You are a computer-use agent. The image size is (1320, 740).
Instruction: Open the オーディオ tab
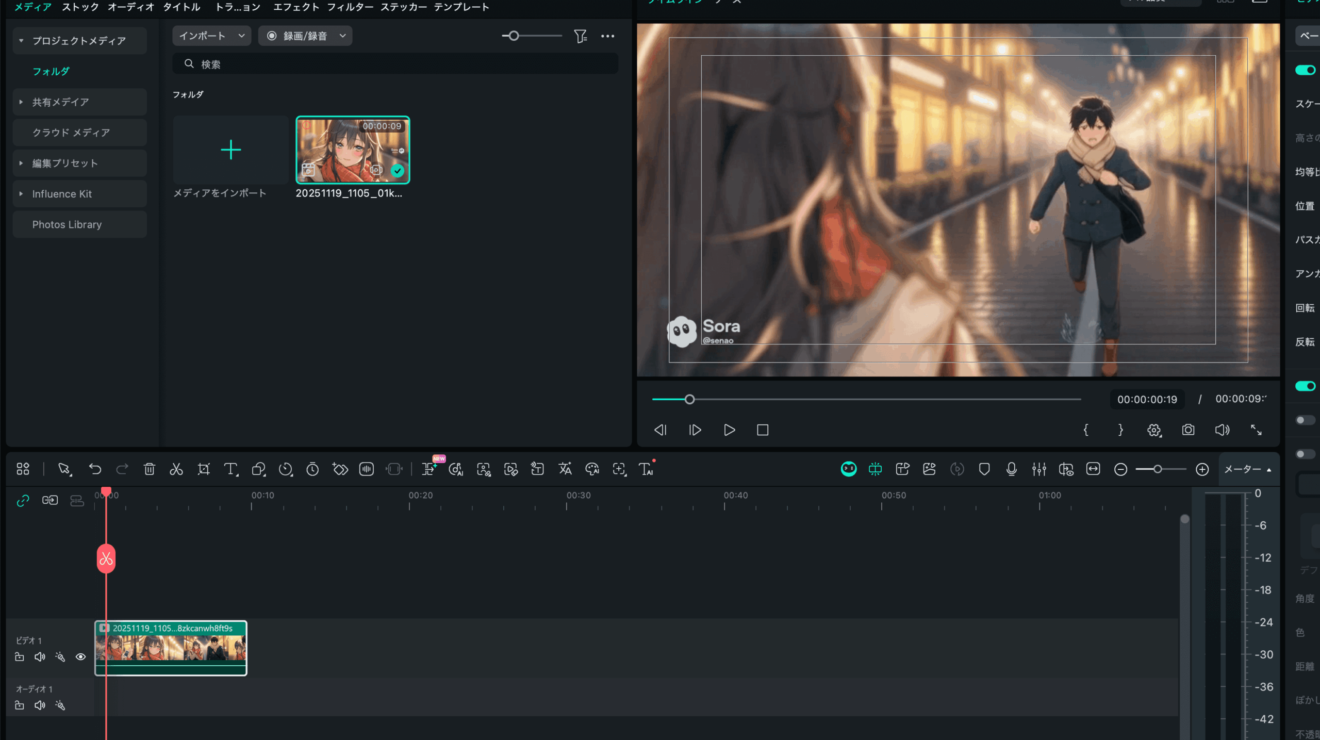pos(131,7)
